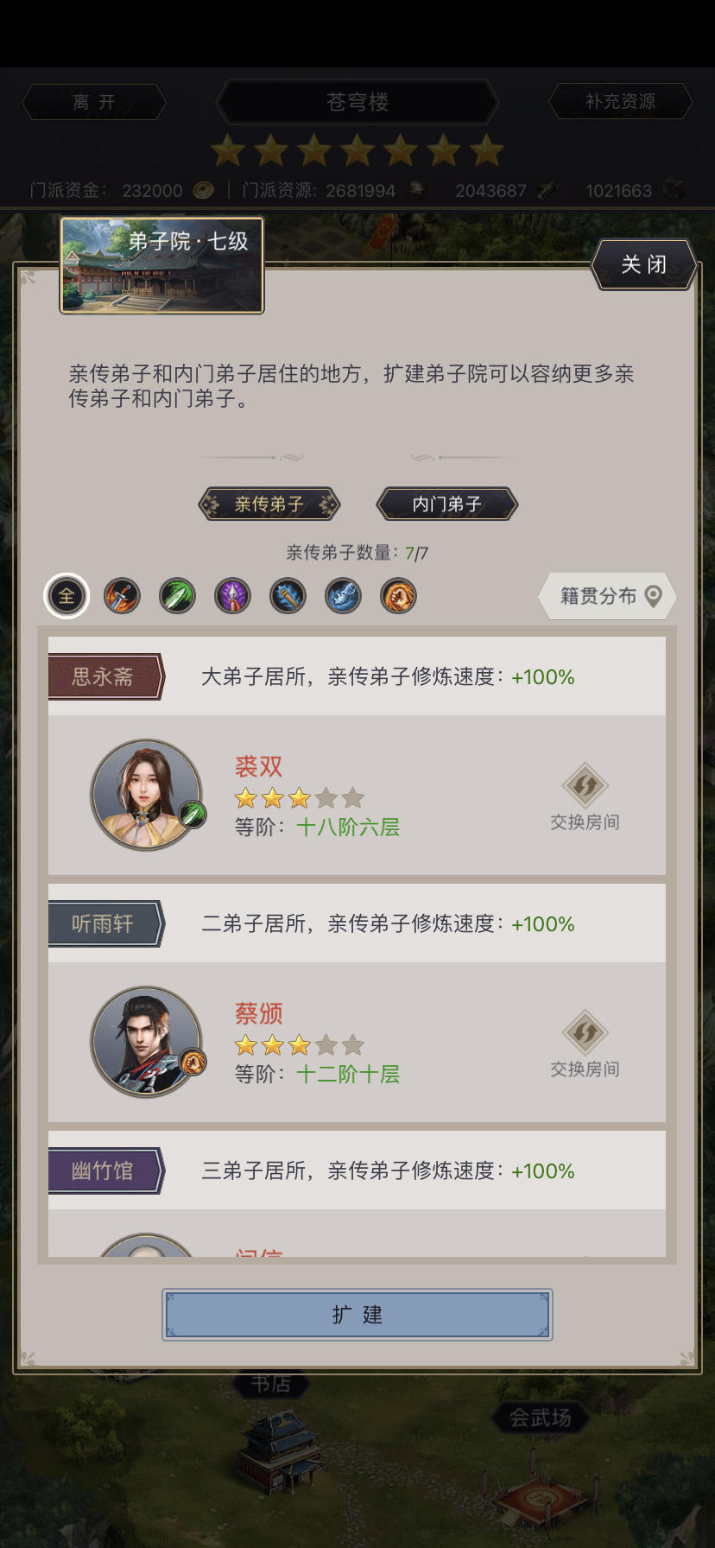Open 籍贯分布 location distribution
The height and width of the screenshot is (1548, 715).
point(607,596)
